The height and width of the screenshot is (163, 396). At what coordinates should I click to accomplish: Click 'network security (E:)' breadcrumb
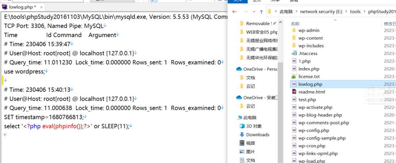(x=322, y=12)
